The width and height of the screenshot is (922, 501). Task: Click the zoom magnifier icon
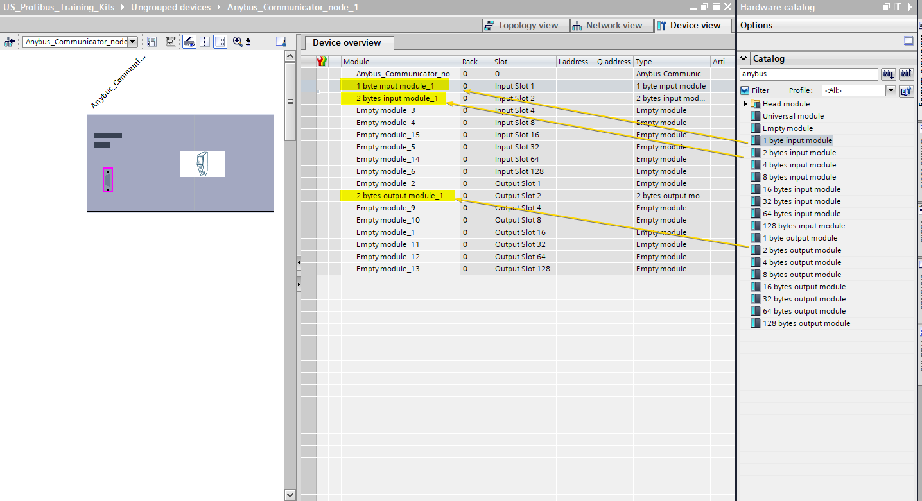[238, 42]
